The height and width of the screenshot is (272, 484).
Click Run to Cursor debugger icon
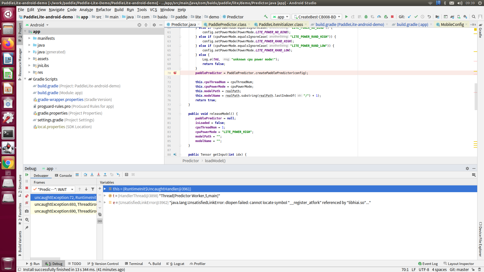pyautogui.click(x=118, y=175)
